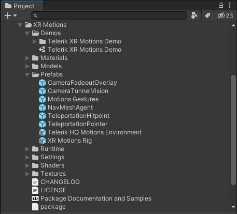The width and height of the screenshot is (237, 214).
Task: Expand the Shaders folder arrow
Action: click(27, 165)
